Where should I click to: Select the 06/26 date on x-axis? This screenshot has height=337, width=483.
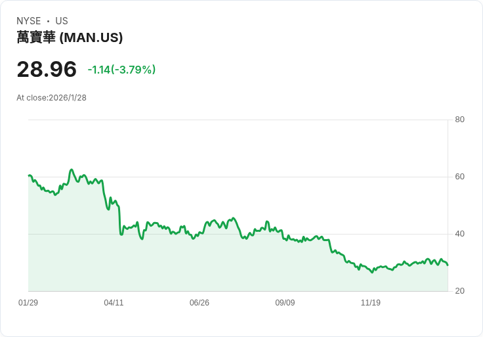[199, 303]
